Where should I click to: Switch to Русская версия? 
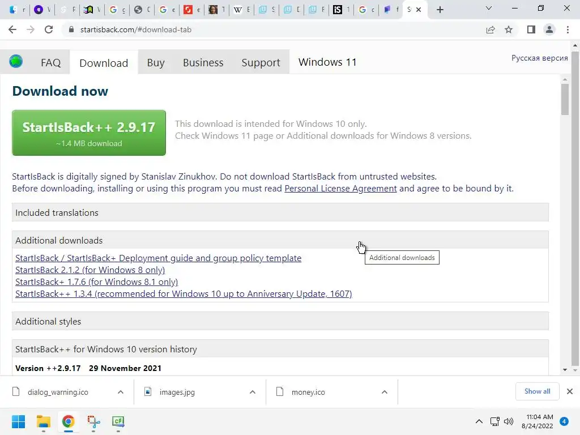click(x=539, y=58)
